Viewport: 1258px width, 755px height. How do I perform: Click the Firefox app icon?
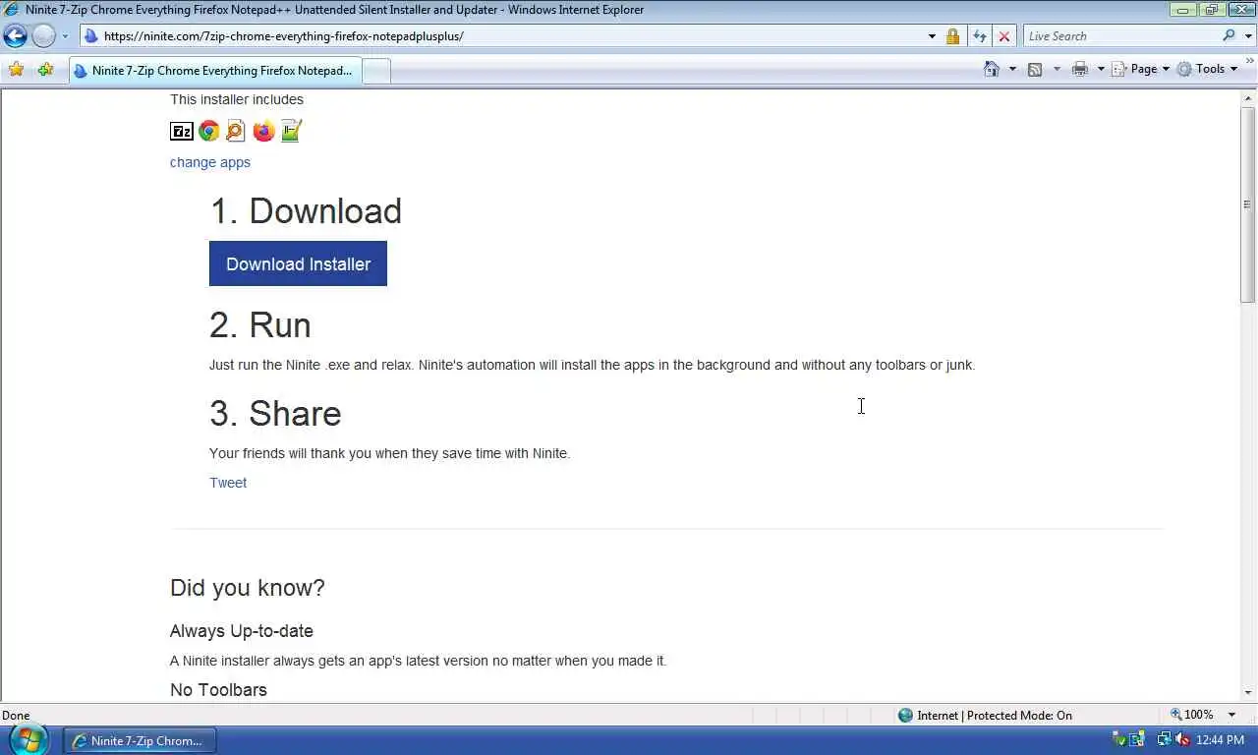263,131
